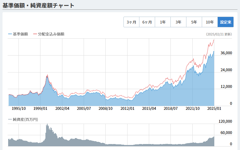The height and width of the screenshot is (150, 240).
Task: Switch chart range to 1年
Action: (x=163, y=22)
